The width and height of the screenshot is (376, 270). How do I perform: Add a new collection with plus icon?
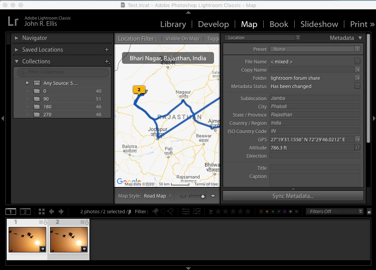(107, 61)
